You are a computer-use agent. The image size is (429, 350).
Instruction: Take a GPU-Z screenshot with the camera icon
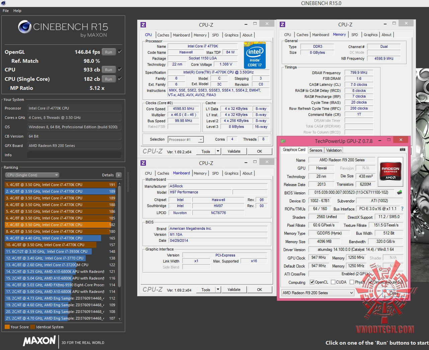click(403, 150)
